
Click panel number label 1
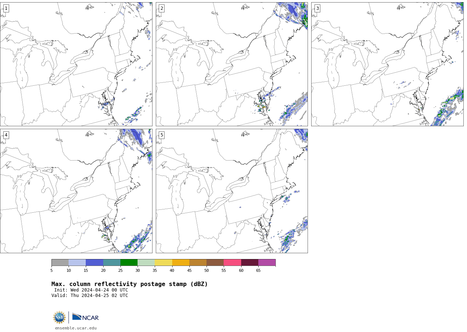click(6, 8)
